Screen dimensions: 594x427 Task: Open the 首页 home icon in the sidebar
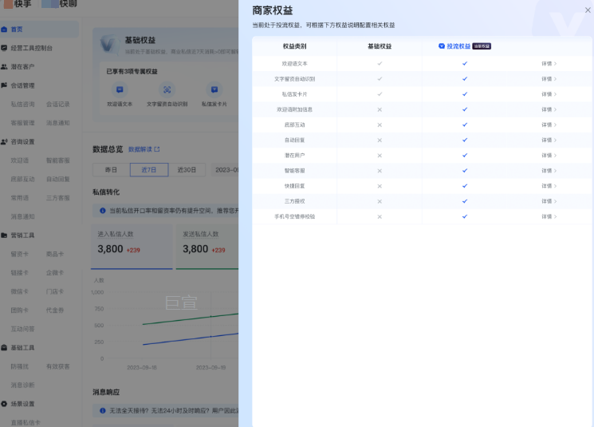(x=4, y=30)
